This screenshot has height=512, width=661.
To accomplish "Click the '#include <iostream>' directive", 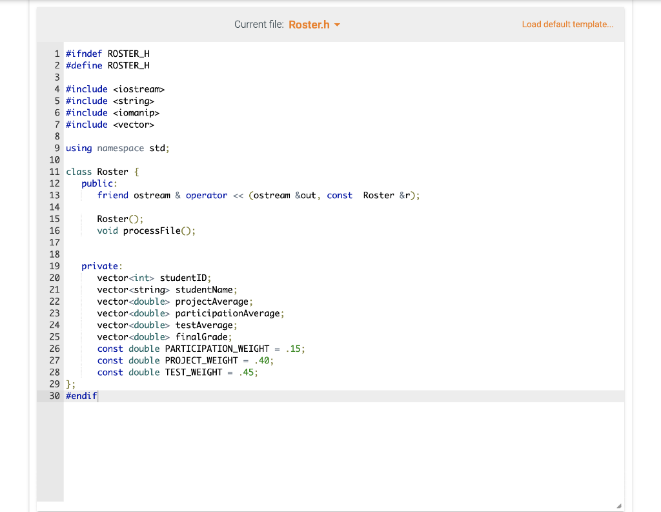I will click(x=115, y=88).
